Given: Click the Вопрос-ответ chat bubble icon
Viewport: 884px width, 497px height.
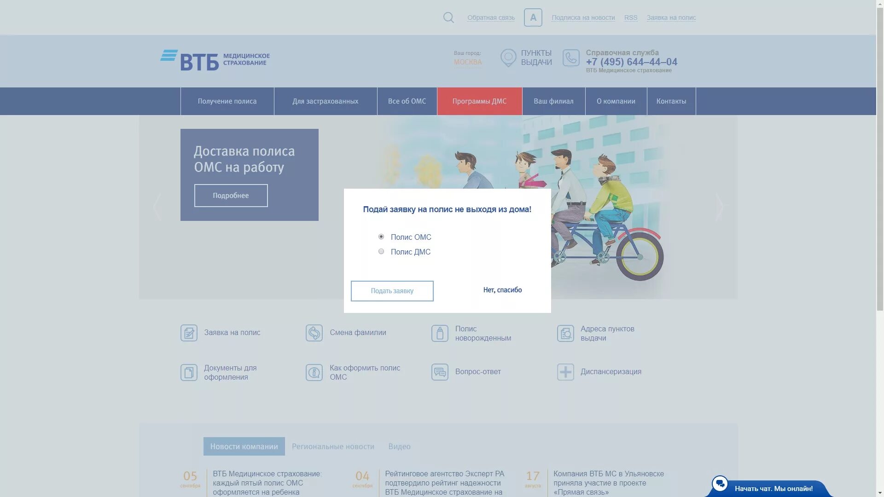Looking at the screenshot, I should (x=440, y=372).
